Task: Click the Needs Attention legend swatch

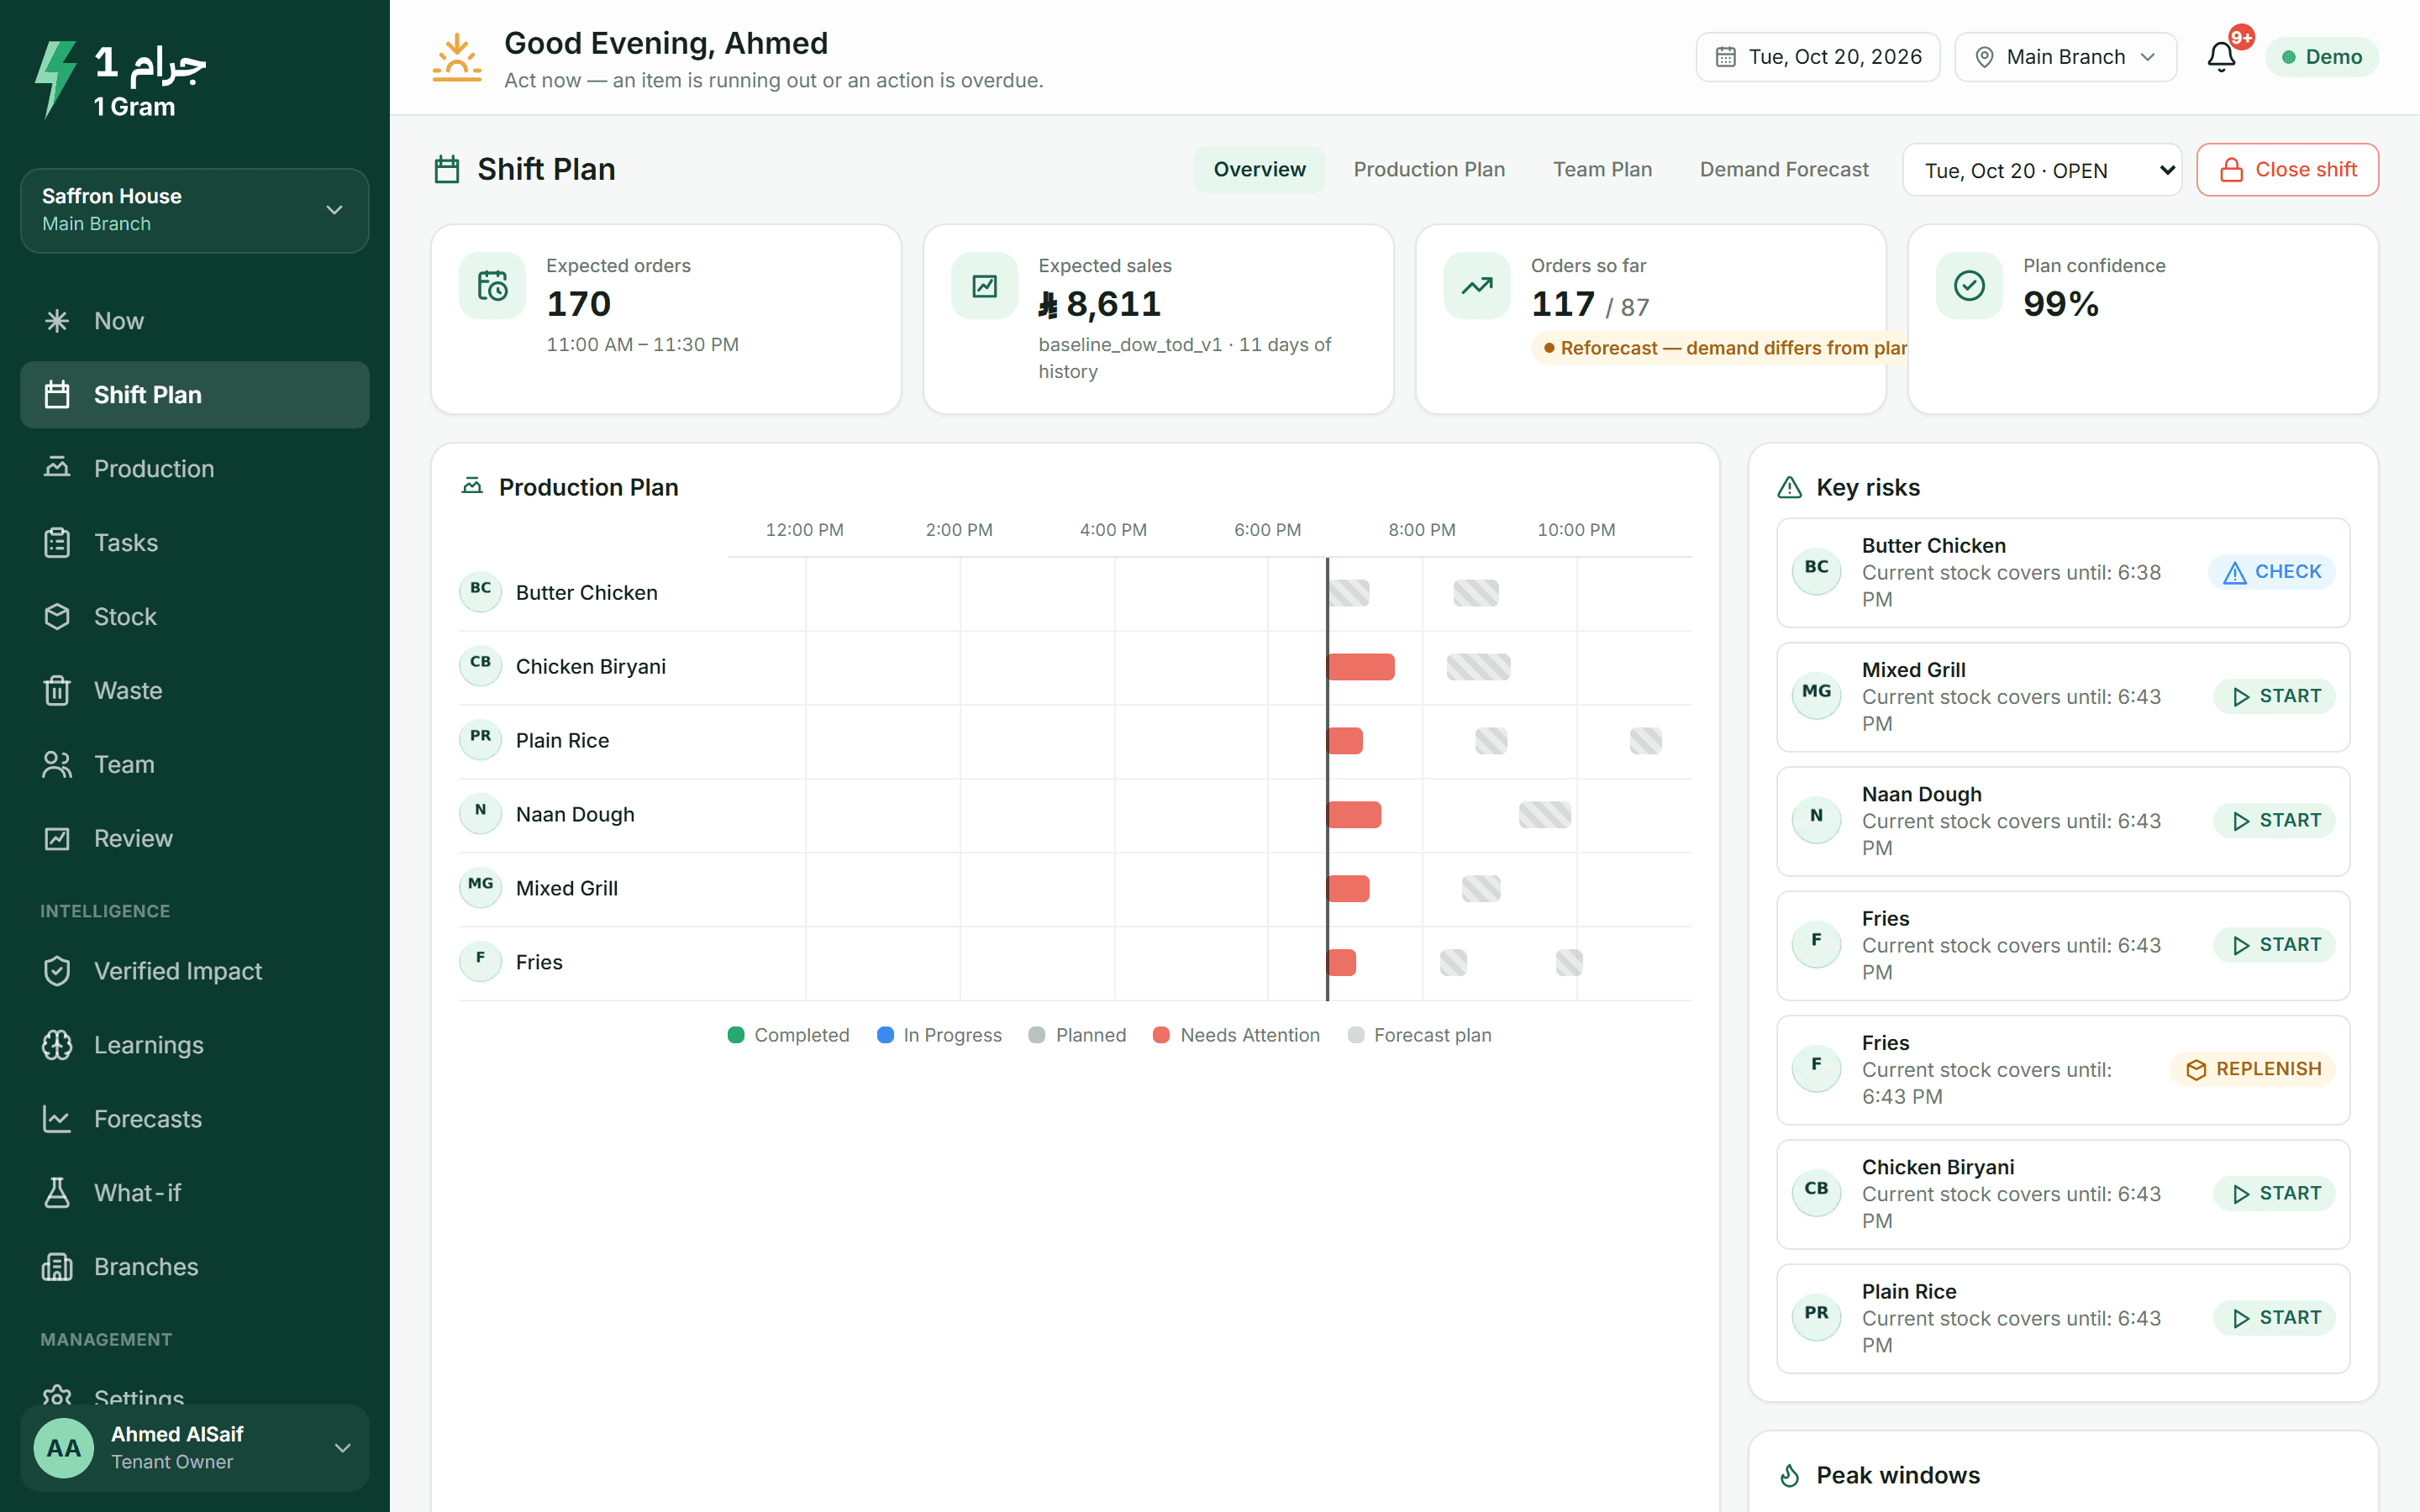Action: 1161,1035
